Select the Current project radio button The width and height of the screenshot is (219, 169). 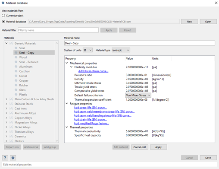click(x=3, y=16)
